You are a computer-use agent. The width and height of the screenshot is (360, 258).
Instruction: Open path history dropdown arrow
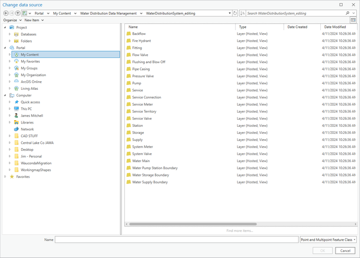click(x=230, y=13)
